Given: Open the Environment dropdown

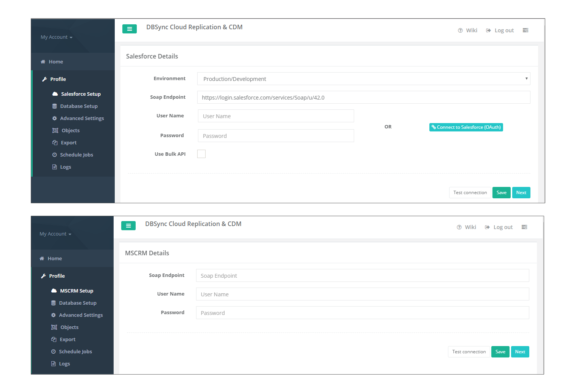Looking at the screenshot, I should [x=363, y=79].
